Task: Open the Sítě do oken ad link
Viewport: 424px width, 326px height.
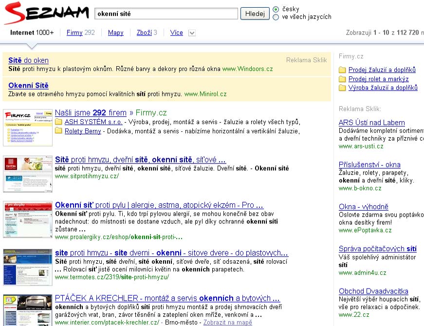Action: pos(28,60)
